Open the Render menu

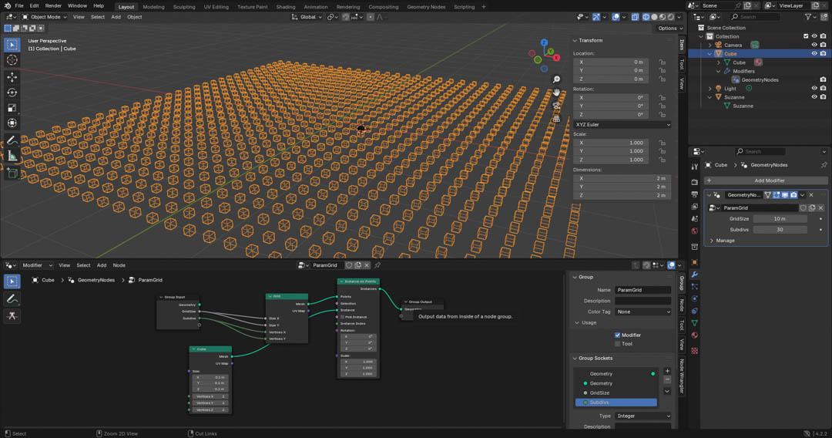(53, 5)
